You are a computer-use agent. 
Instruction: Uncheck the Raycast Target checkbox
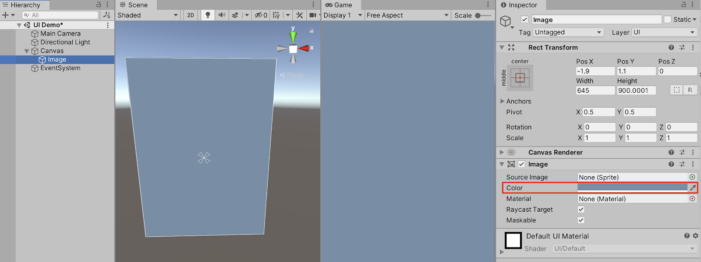click(581, 210)
